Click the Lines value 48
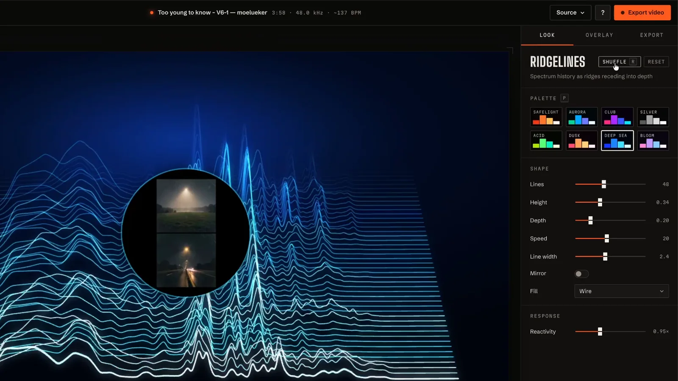This screenshot has width=678, height=381. (x=666, y=184)
